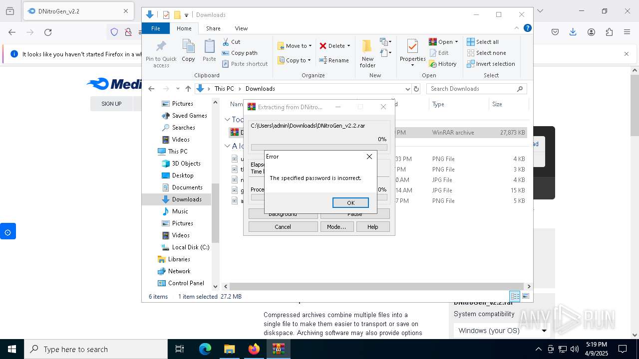This screenshot has height=359, width=639.
Task: Click Firefox reload page button
Action: pyautogui.click(x=48, y=32)
